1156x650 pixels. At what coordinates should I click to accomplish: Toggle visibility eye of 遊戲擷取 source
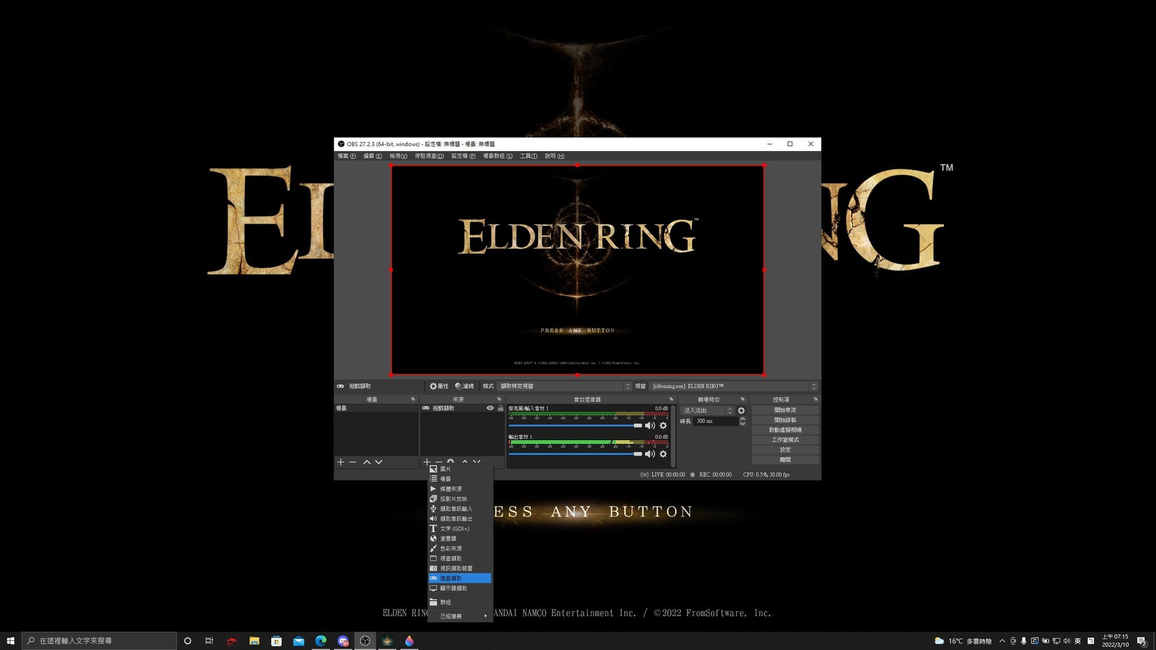click(x=490, y=408)
